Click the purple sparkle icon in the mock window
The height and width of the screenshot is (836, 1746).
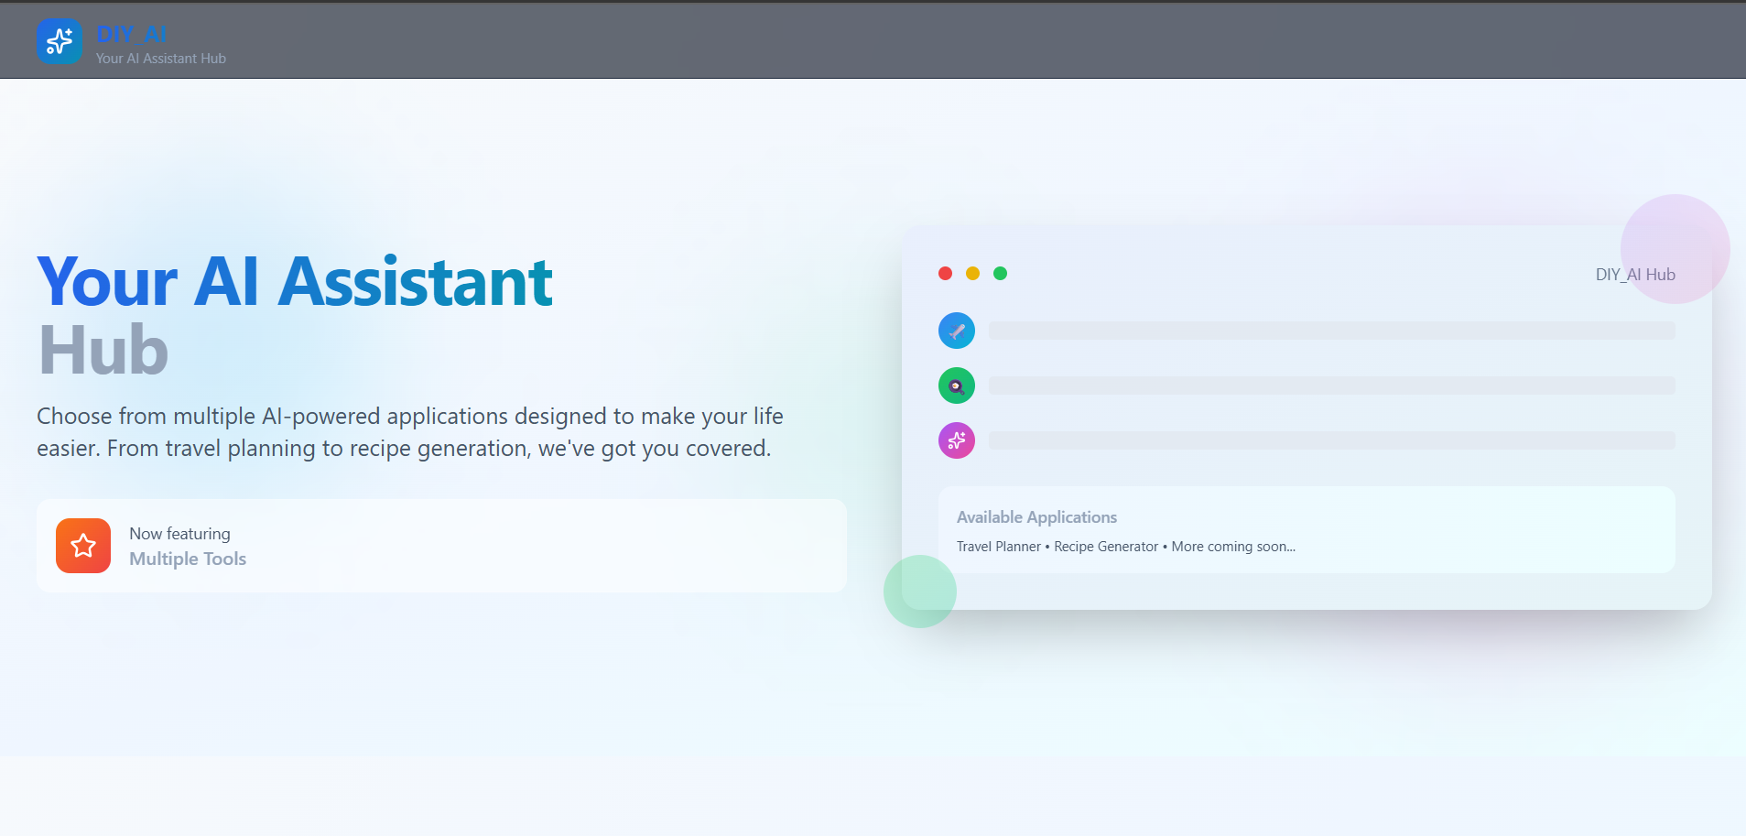click(x=956, y=440)
